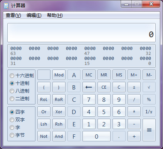The width and height of the screenshot is (163, 149).
Task: Click the digit 6 key
Action: coord(119,112)
